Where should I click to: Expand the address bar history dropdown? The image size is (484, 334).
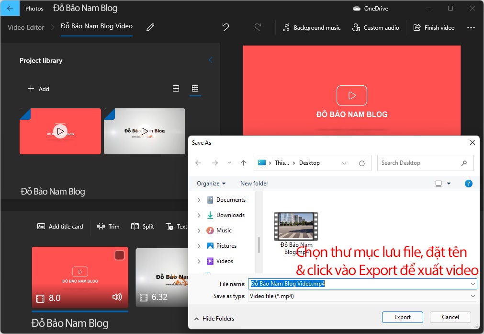tap(344, 163)
